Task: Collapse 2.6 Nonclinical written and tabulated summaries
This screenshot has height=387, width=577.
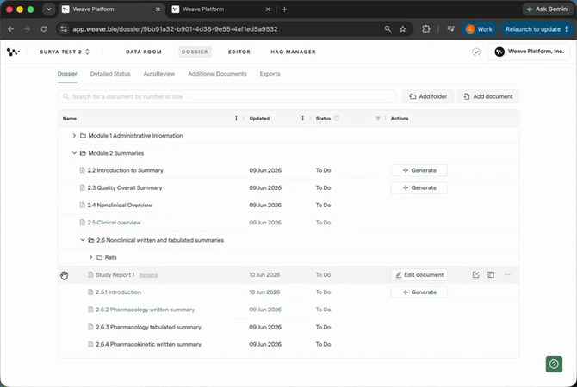Action: point(83,240)
